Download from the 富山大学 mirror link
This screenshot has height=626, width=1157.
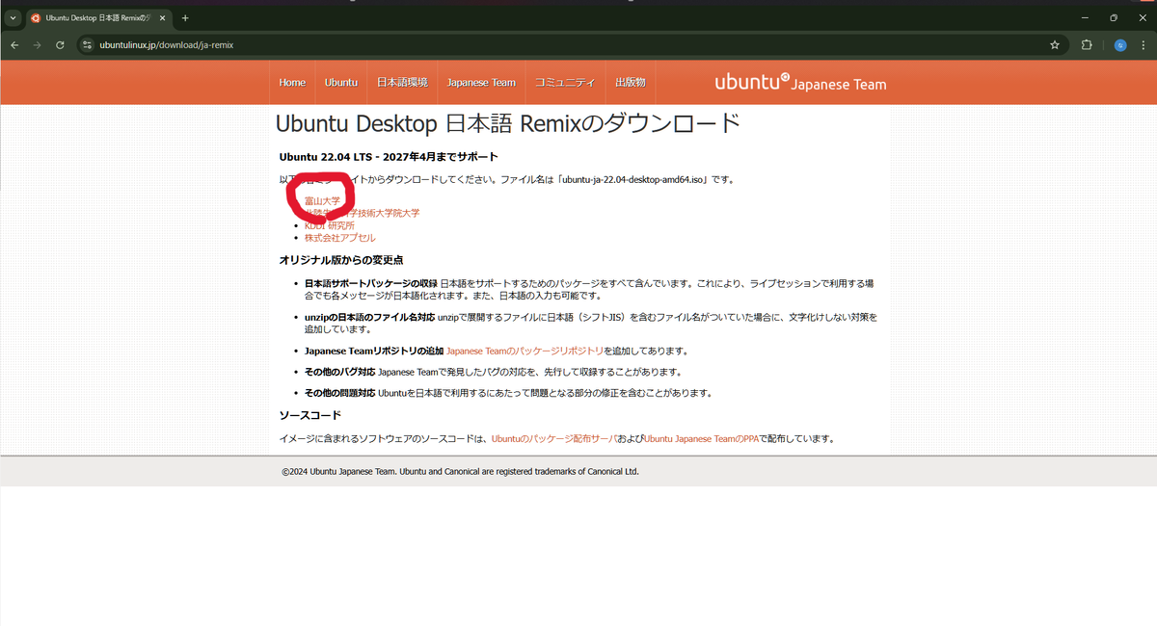322,201
